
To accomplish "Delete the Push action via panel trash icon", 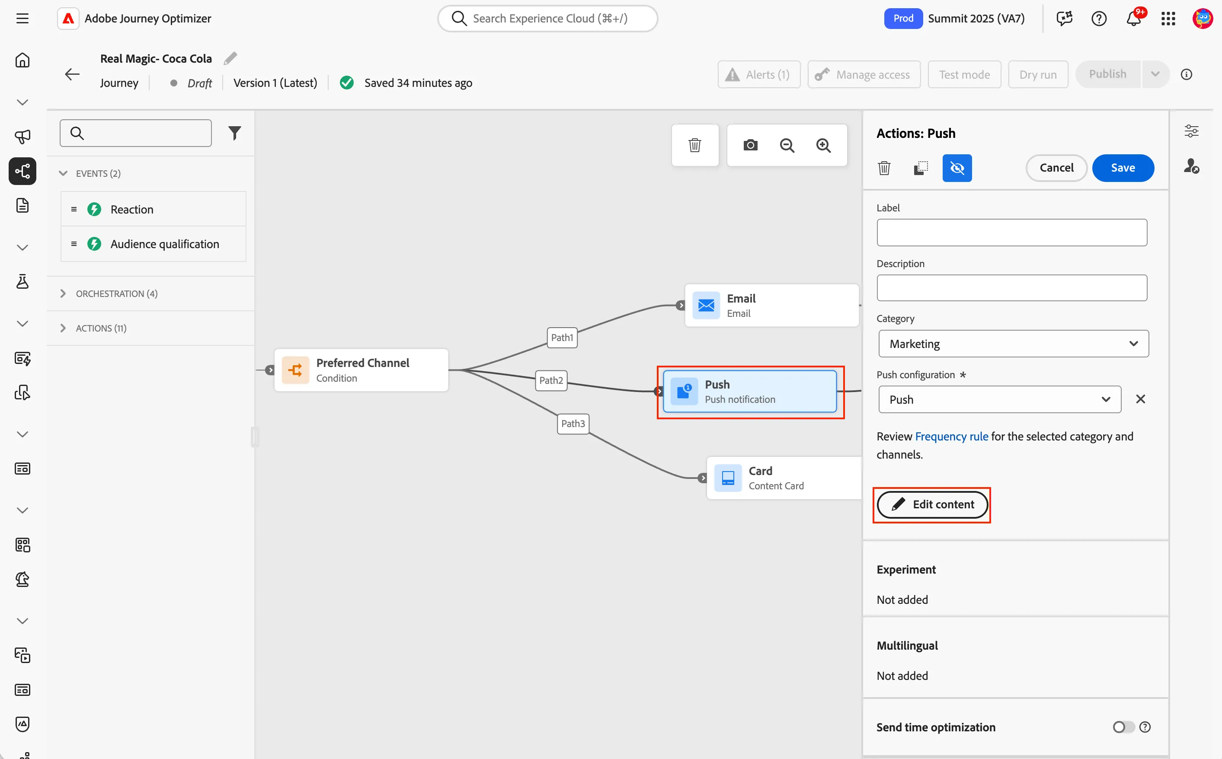I will coord(884,168).
